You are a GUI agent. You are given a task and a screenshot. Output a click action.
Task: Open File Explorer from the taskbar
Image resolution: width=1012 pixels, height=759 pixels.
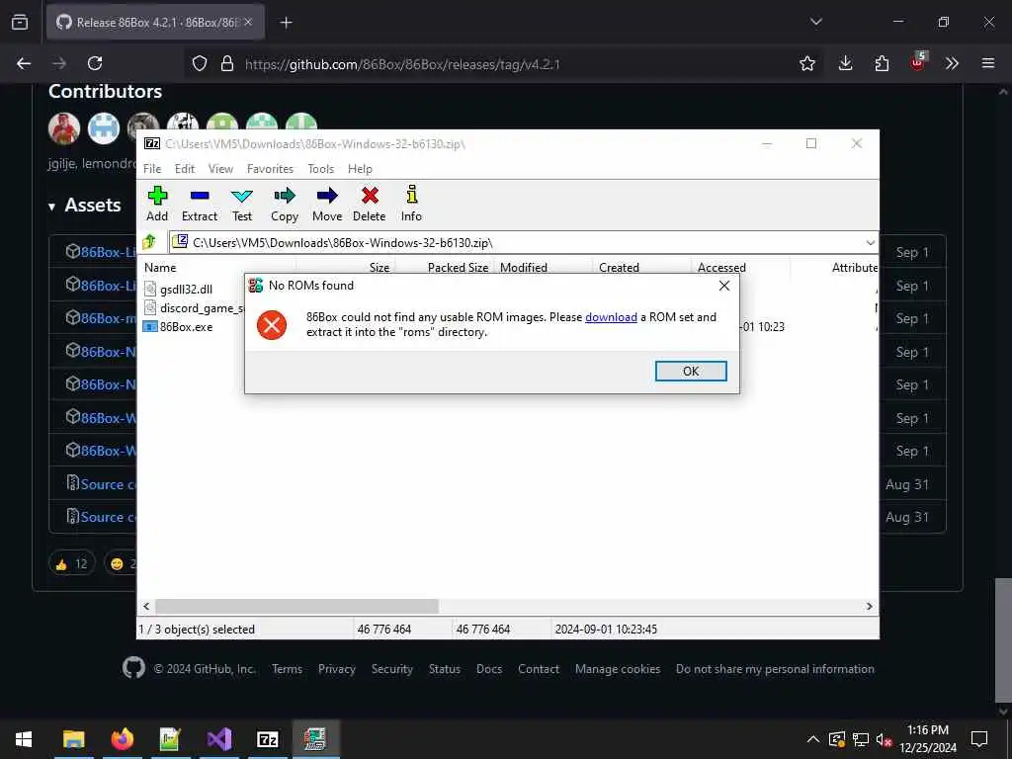(x=73, y=739)
